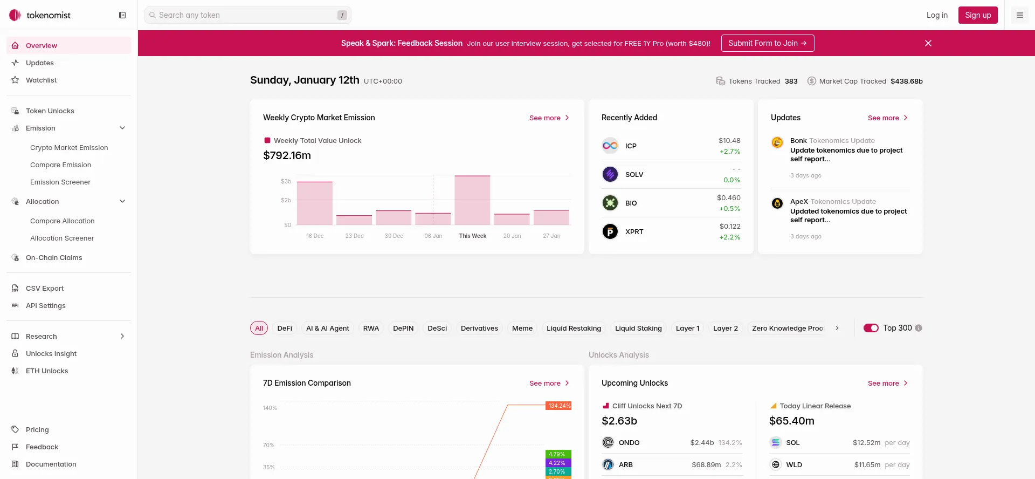Select the RWA category filter
Image resolution: width=1035 pixels, height=479 pixels.
(371, 328)
